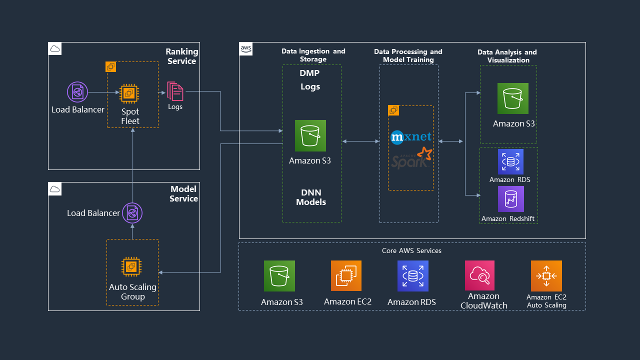Click Amazon S3 label in Data Analysis
Image resolution: width=640 pixels, height=360 pixels.
coord(514,123)
